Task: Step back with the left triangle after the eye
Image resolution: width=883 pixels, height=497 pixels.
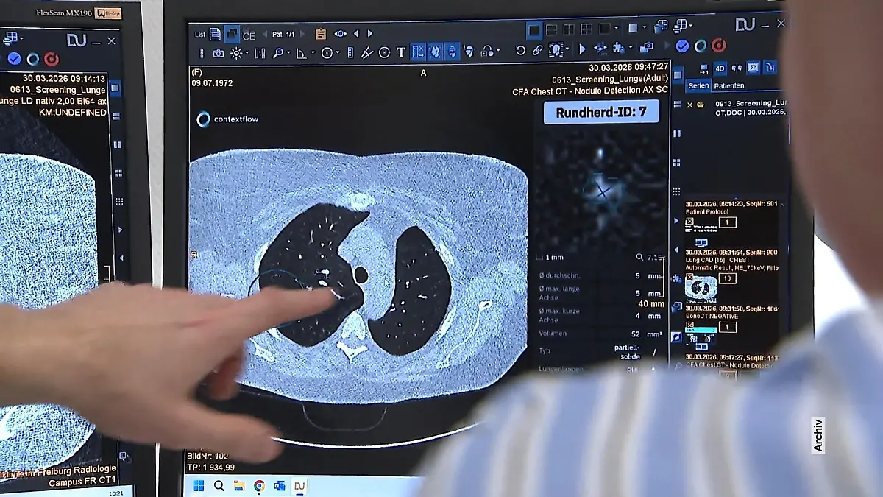Action: (356, 34)
